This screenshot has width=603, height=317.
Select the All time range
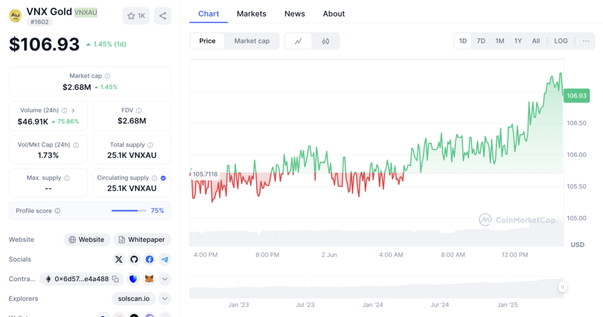536,41
